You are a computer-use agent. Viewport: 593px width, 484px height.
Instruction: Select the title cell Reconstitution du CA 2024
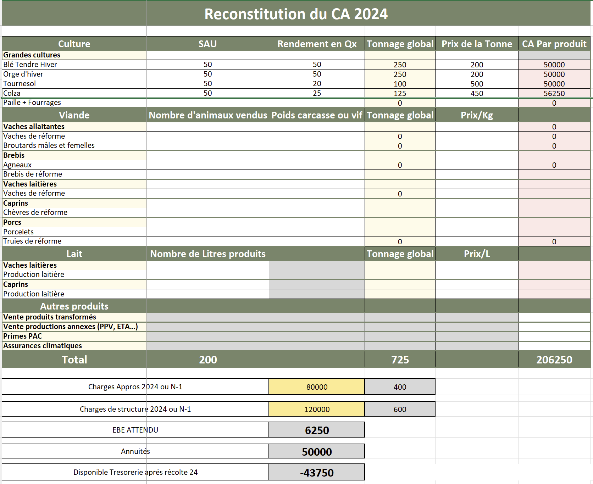tap(296, 14)
